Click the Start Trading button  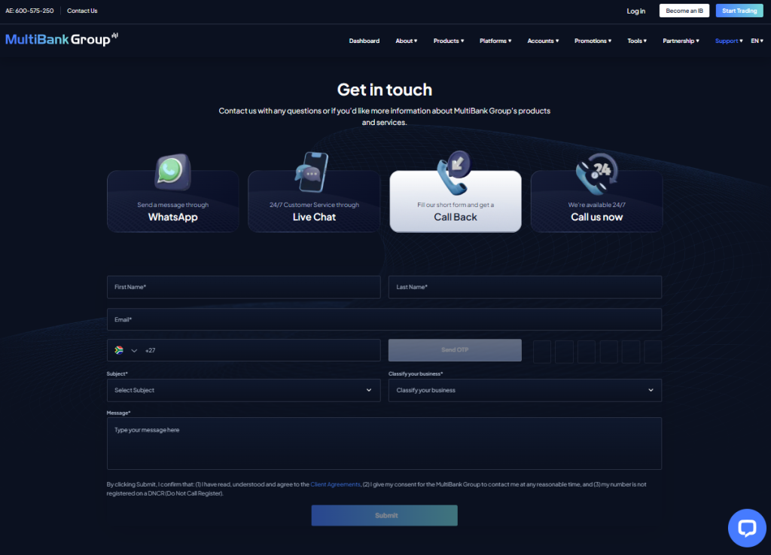pyautogui.click(x=739, y=11)
